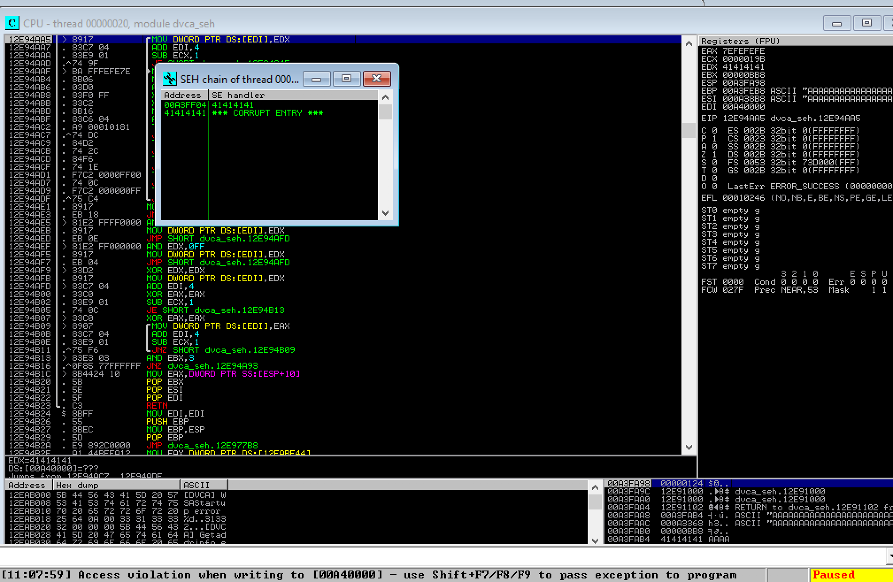Screen dimensions: 893x582
Task: Close the SEH chain window
Action: (x=377, y=79)
